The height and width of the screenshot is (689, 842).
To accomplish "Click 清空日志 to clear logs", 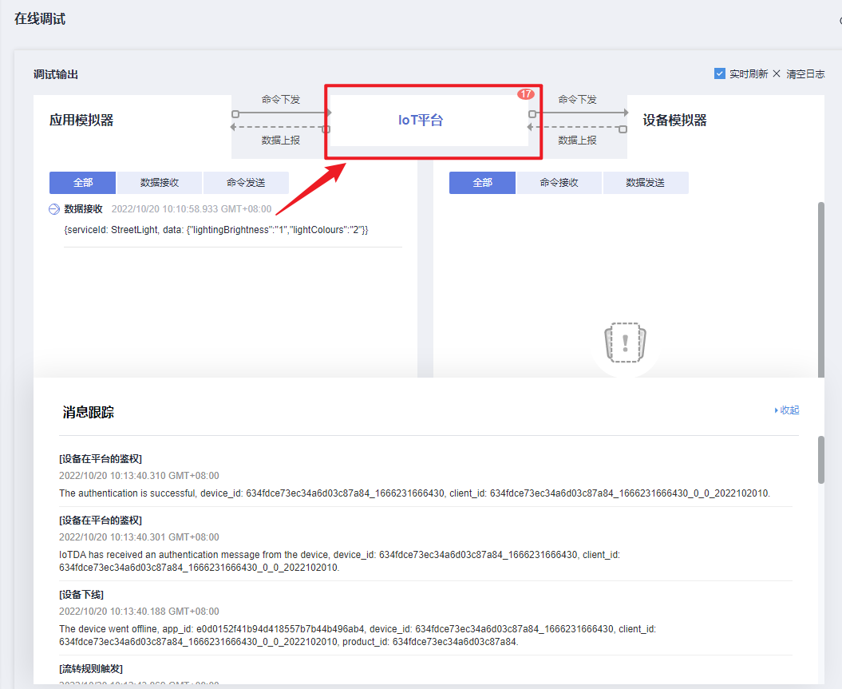I will tap(805, 74).
